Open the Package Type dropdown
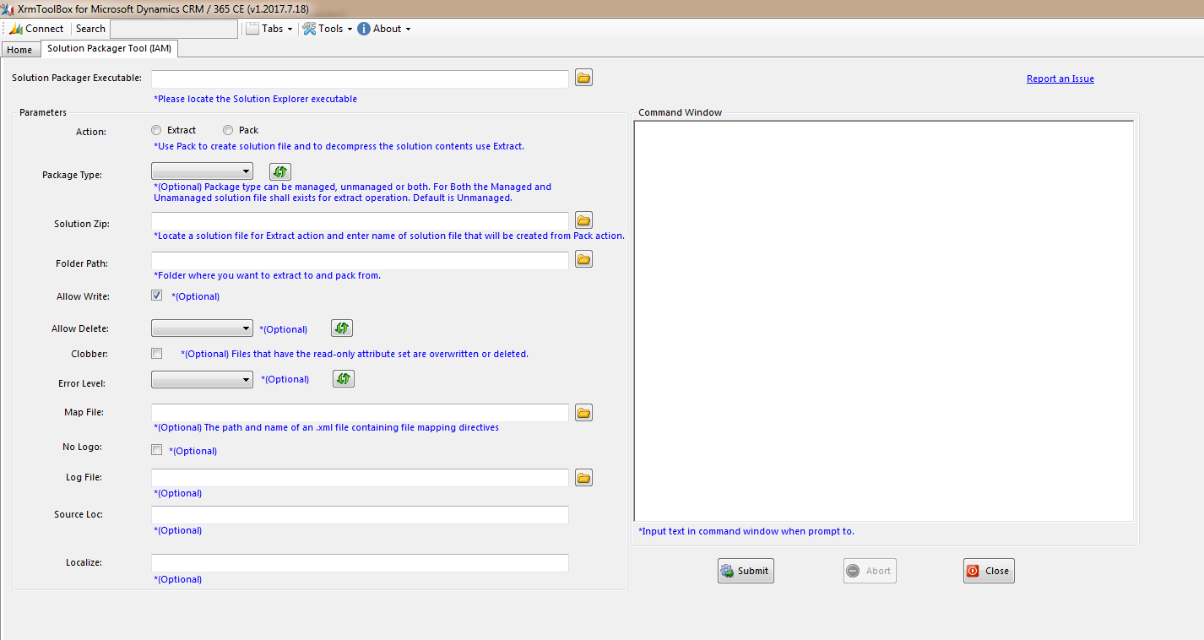Screen dimensions: 1204x640 [202, 172]
